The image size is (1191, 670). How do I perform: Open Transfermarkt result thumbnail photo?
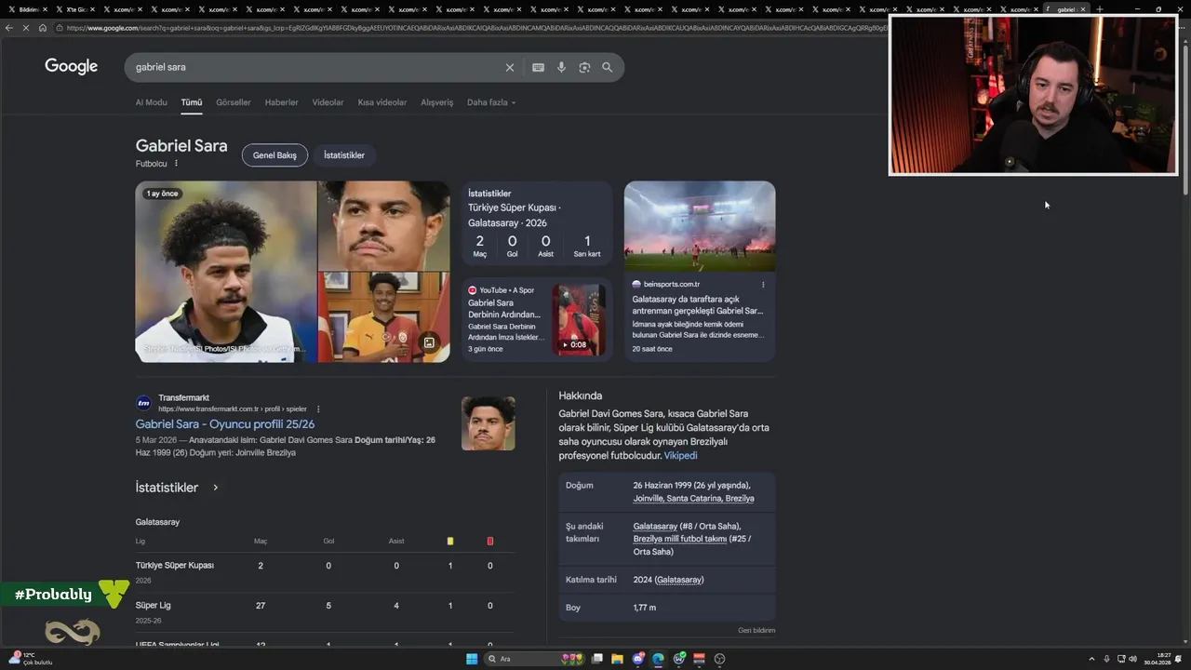click(488, 423)
